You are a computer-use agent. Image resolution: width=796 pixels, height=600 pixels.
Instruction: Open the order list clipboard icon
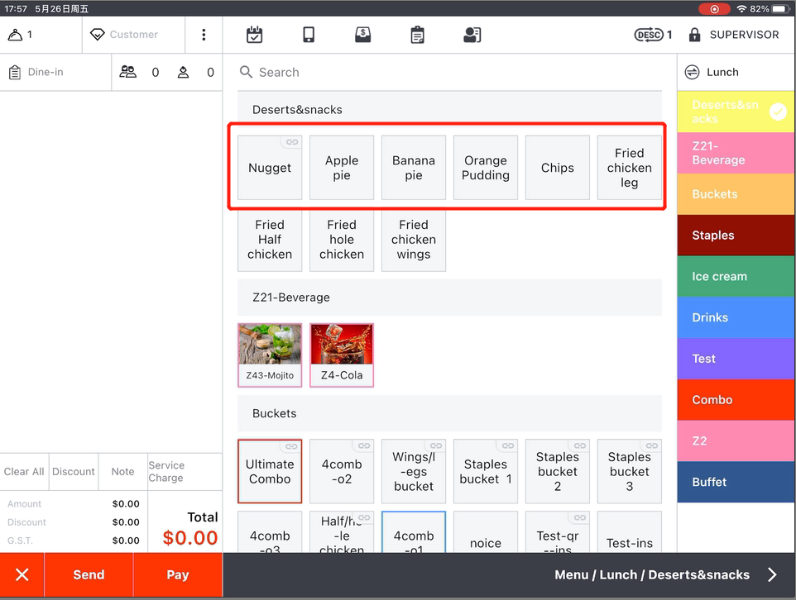coord(417,35)
